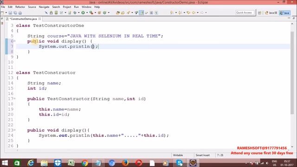The image size is (297, 167).
Task: Open the File menu
Action: click(x=3, y=7)
